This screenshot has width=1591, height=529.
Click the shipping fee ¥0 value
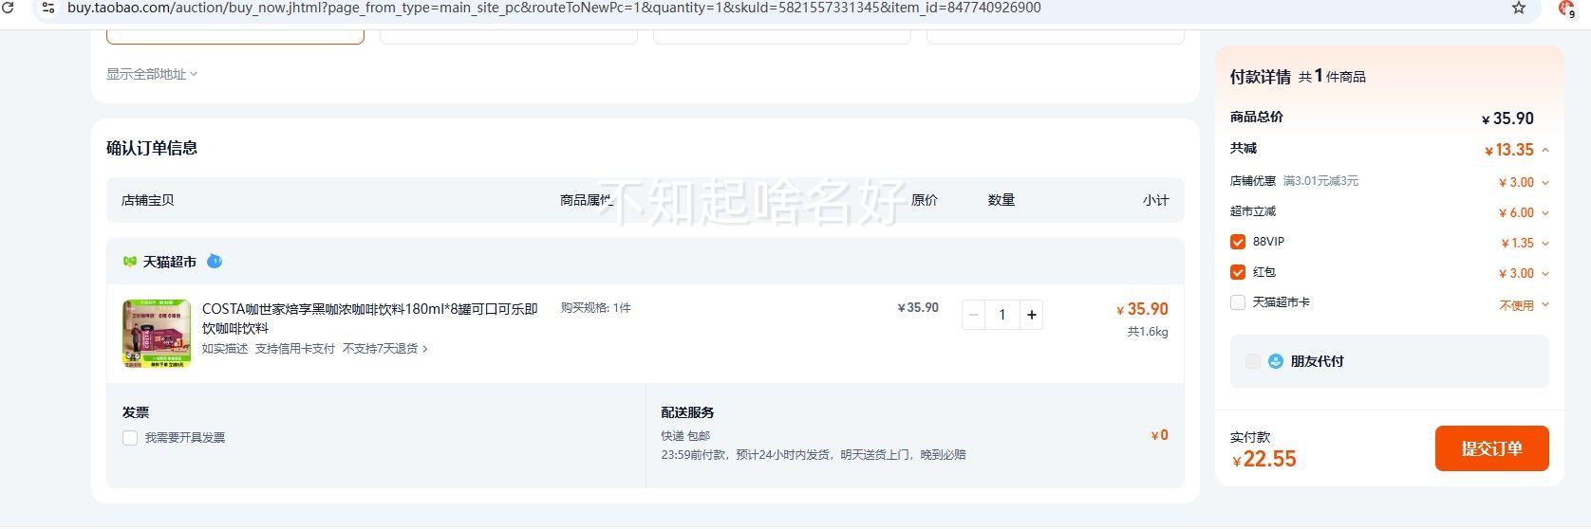1159,435
